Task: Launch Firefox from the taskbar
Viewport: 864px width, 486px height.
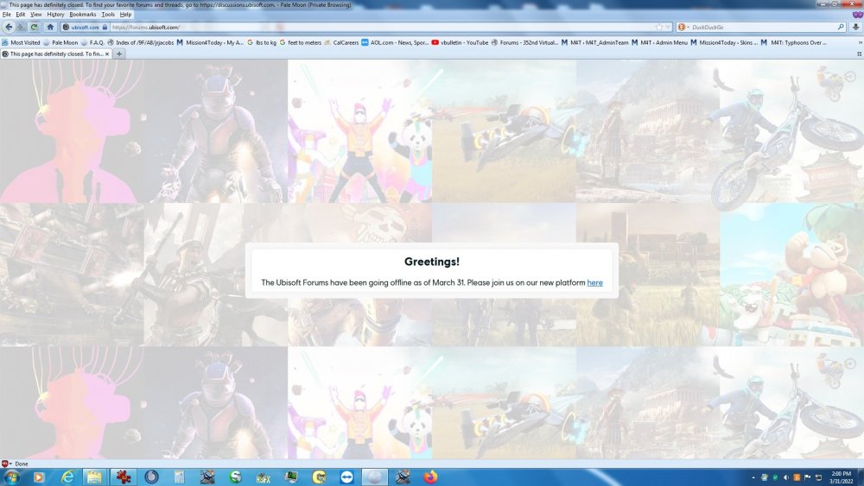Action: pos(430,477)
